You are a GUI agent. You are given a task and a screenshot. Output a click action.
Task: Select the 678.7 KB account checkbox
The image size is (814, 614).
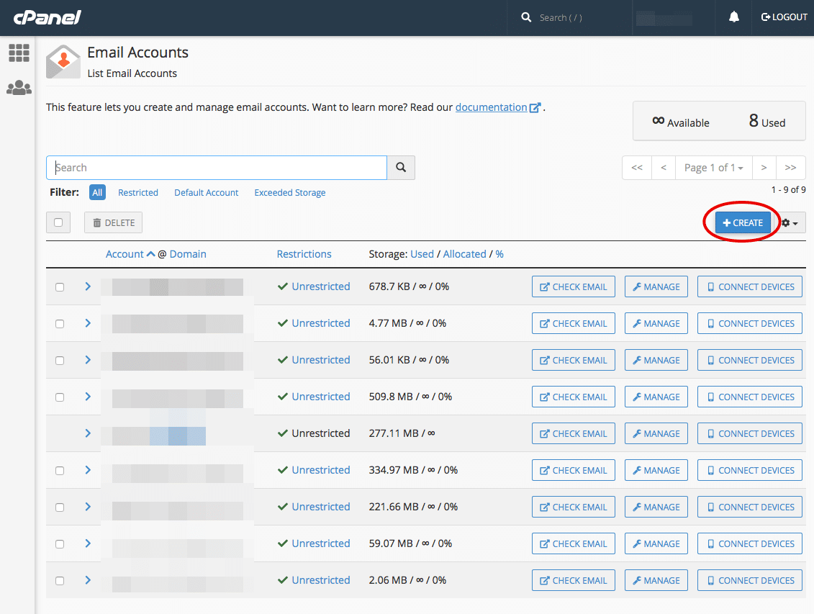pos(60,287)
